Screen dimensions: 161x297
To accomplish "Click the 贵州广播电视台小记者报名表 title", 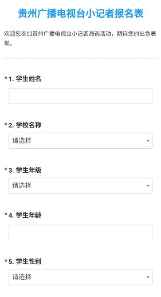I will point(81,13).
